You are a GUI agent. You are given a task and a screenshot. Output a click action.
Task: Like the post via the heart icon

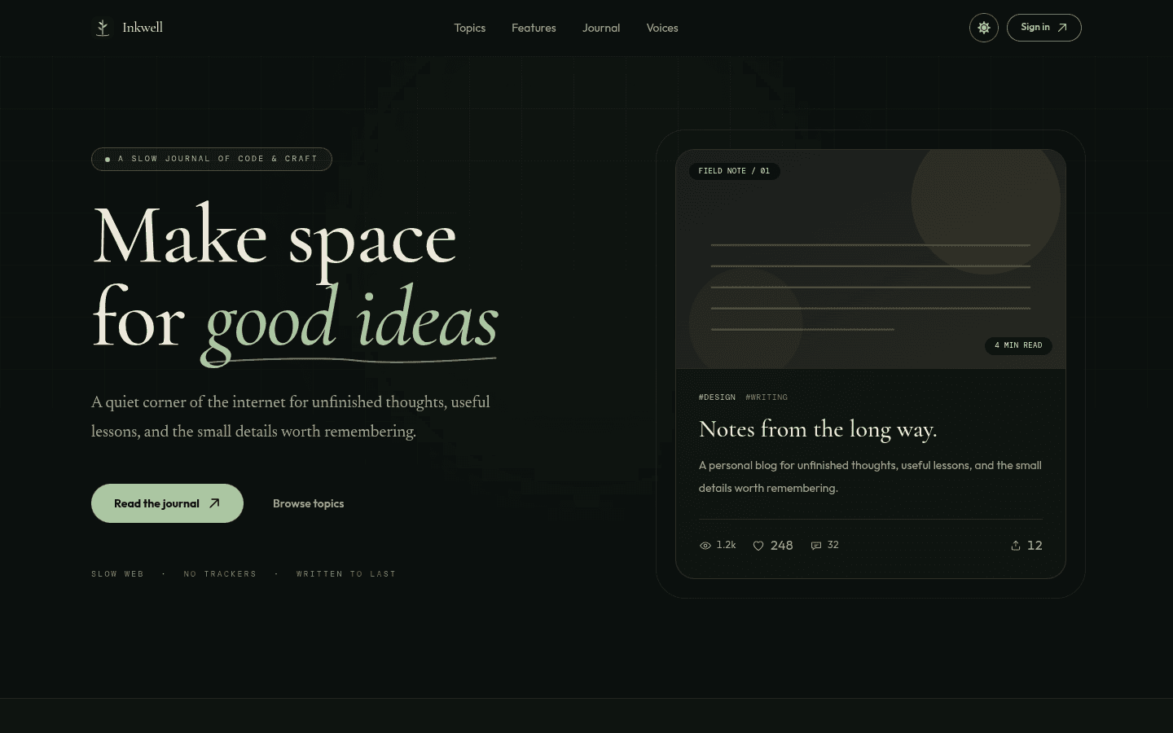coord(758,546)
